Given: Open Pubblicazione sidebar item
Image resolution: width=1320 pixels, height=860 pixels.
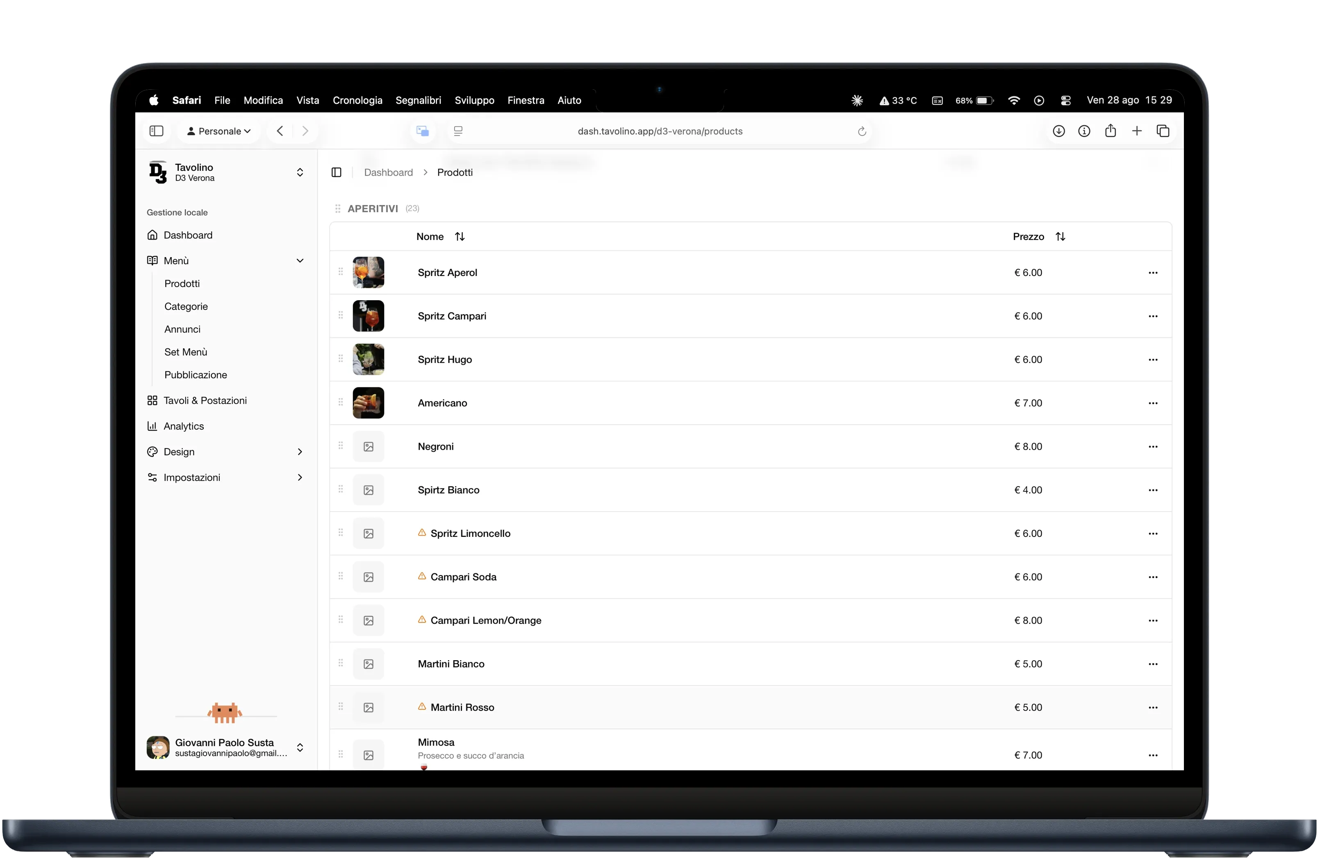Looking at the screenshot, I should [x=196, y=375].
